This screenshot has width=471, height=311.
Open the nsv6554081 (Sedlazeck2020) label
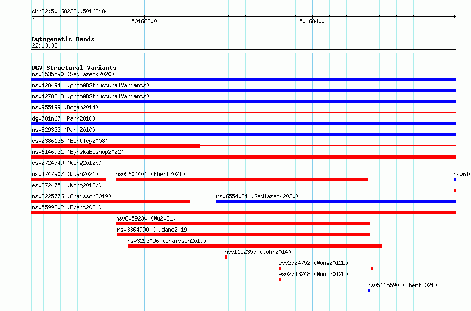[257, 196]
